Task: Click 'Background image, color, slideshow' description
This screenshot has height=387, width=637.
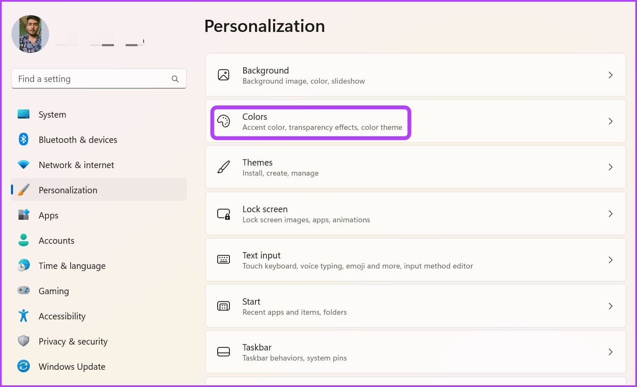Action: coord(303,81)
